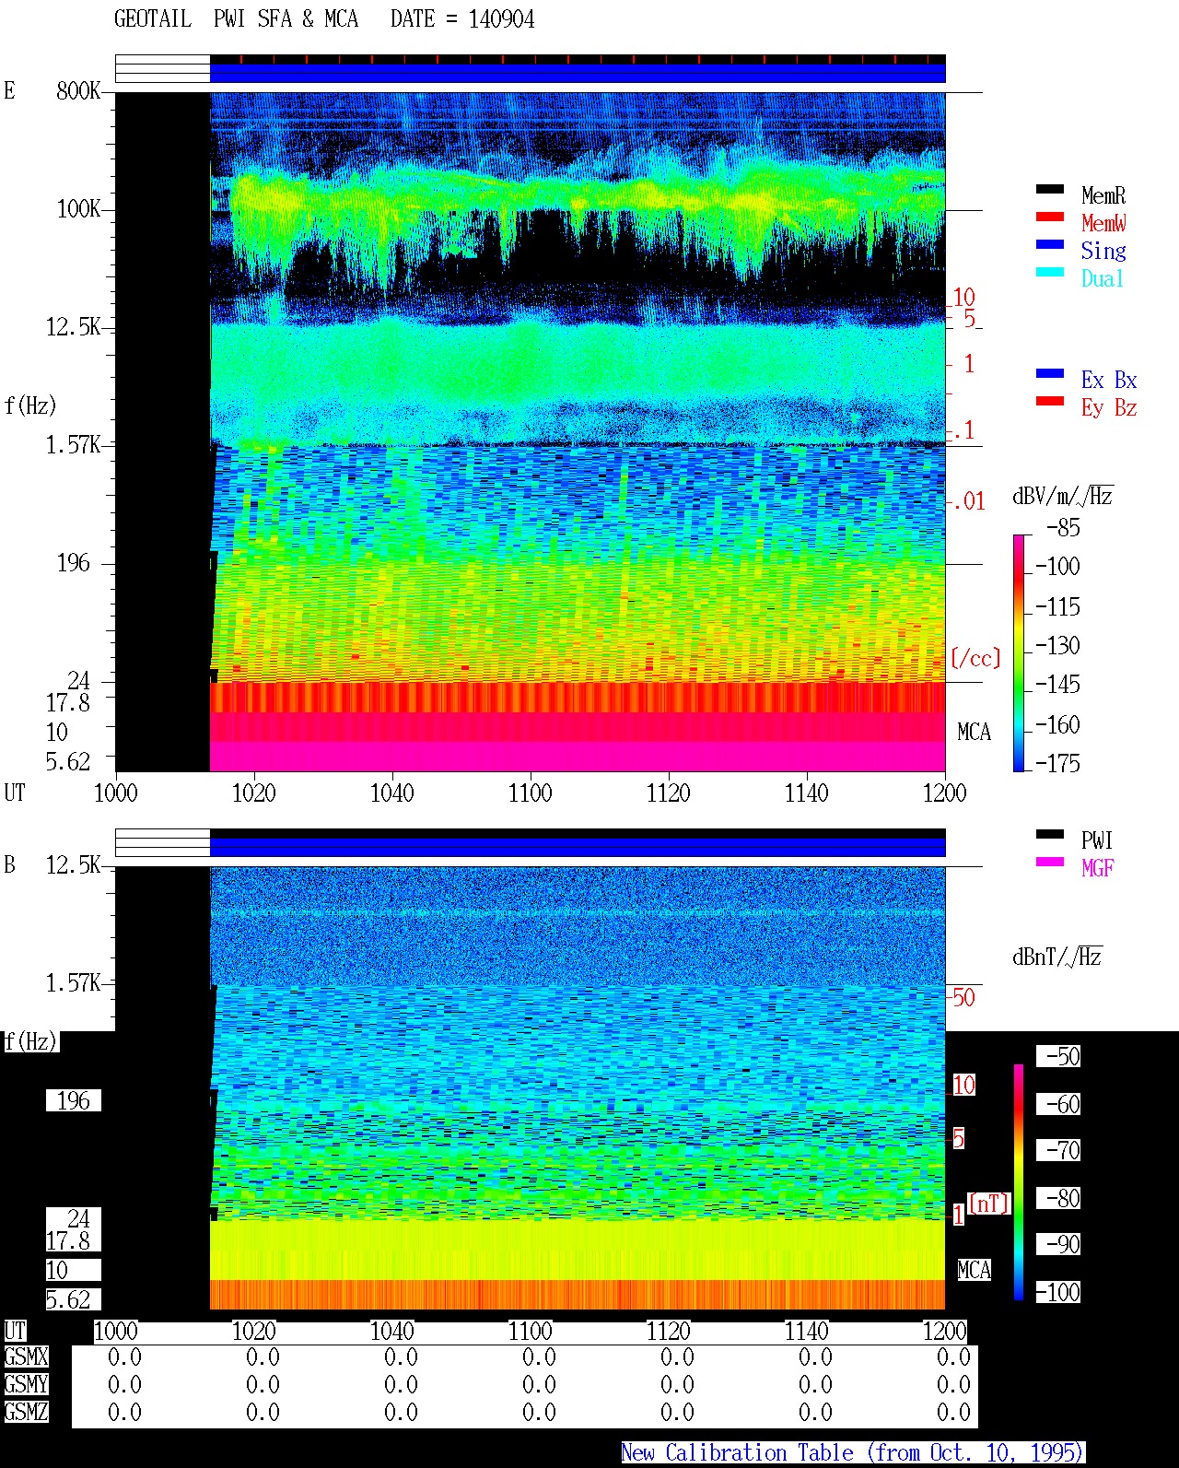The height and width of the screenshot is (1468, 1179).
Task: Click the dBnT magnetic field color bar
Action: (x=1019, y=1182)
